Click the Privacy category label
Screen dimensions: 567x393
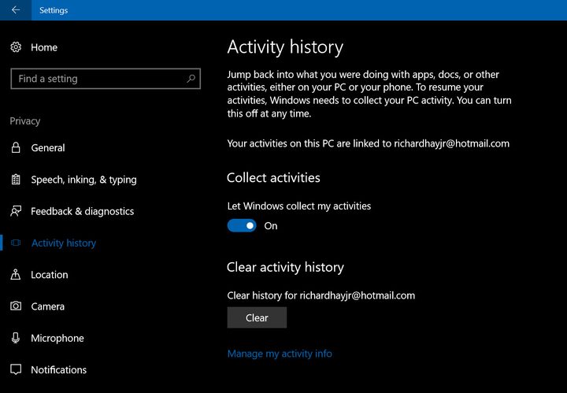pos(25,121)
